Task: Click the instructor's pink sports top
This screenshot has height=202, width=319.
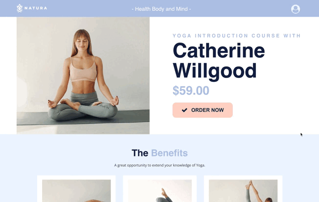Action: [83, 70]
